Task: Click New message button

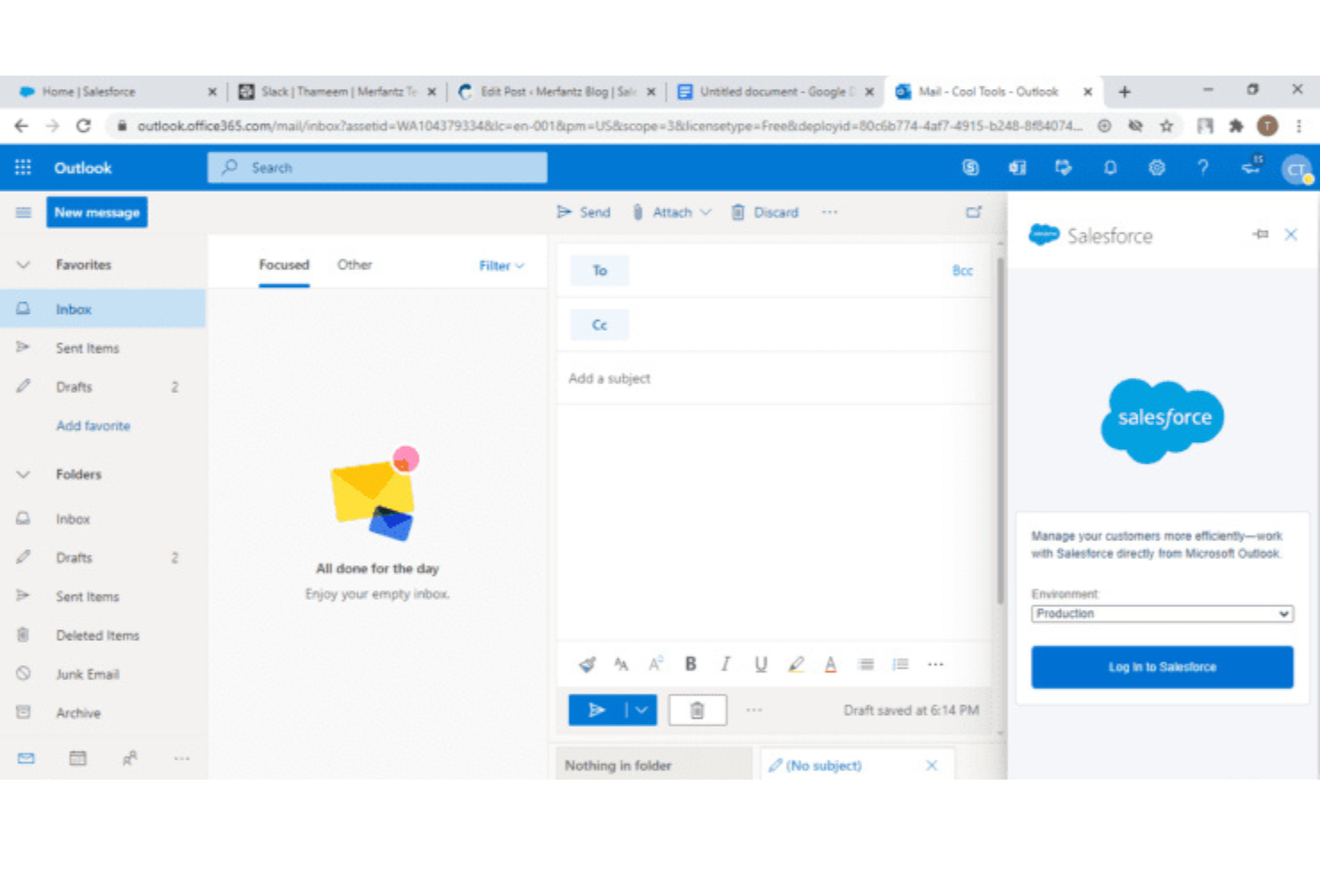Action: 97,212
